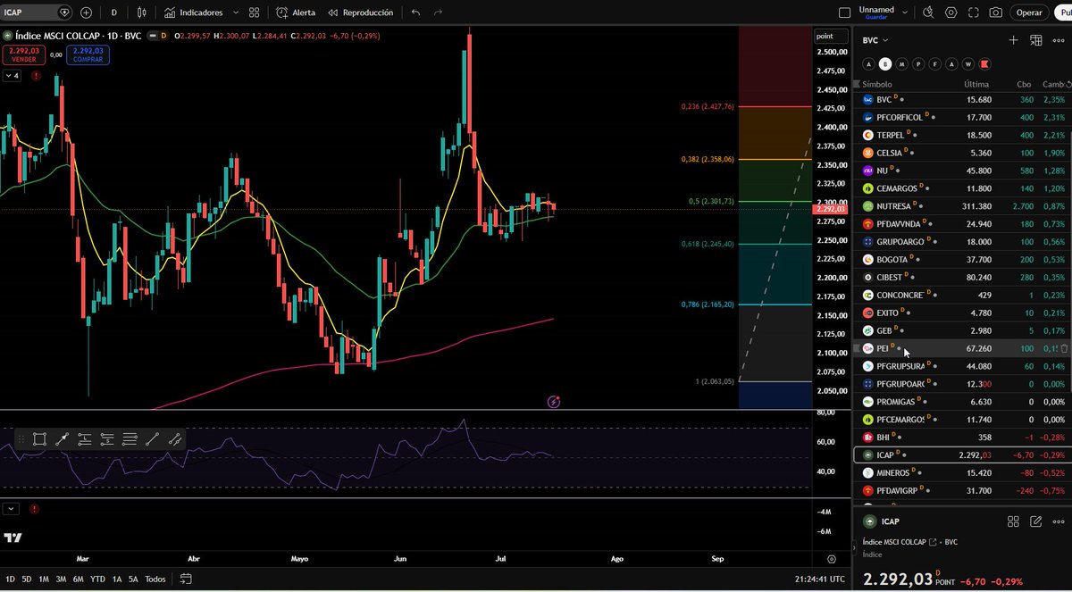Enter fullscreen mode icon
This screenshot has width=1072, height=592.
tap(973, 13)
